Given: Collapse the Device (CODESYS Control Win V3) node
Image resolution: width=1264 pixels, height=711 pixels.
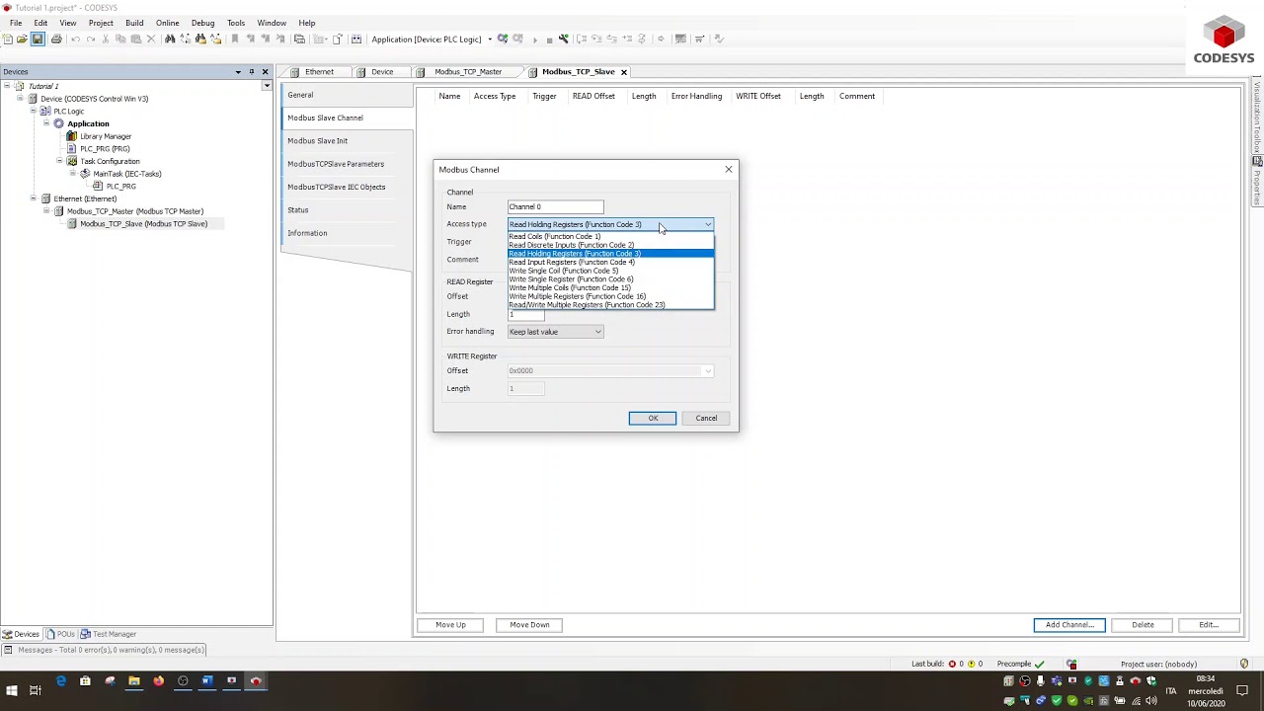Looking at the screenshot, I should (x=20, y=99).
